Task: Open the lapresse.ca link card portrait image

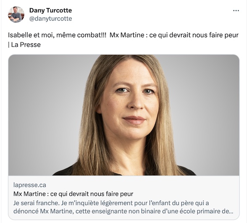Action: click(x=124, y=115)
